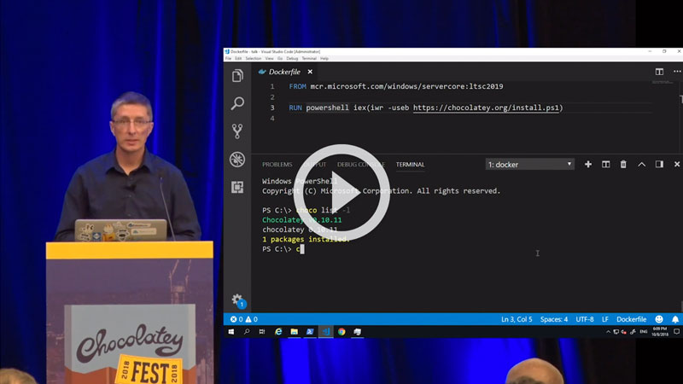Open the '1: docker' terminal selector dropdown
The height and width of the screenshot is (384, 683).
(x=529, y=164)
